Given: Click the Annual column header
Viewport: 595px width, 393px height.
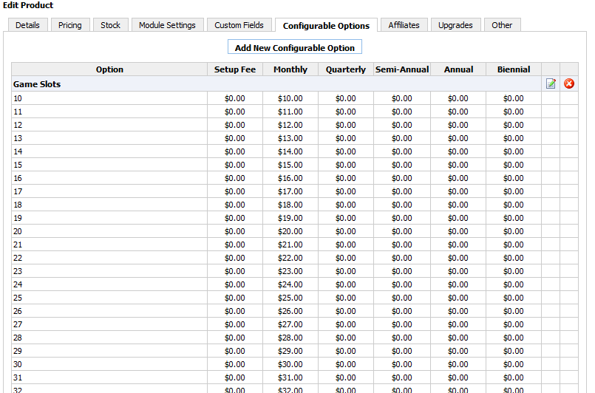Looking at the screenshot, I should [x=458, y=69].
